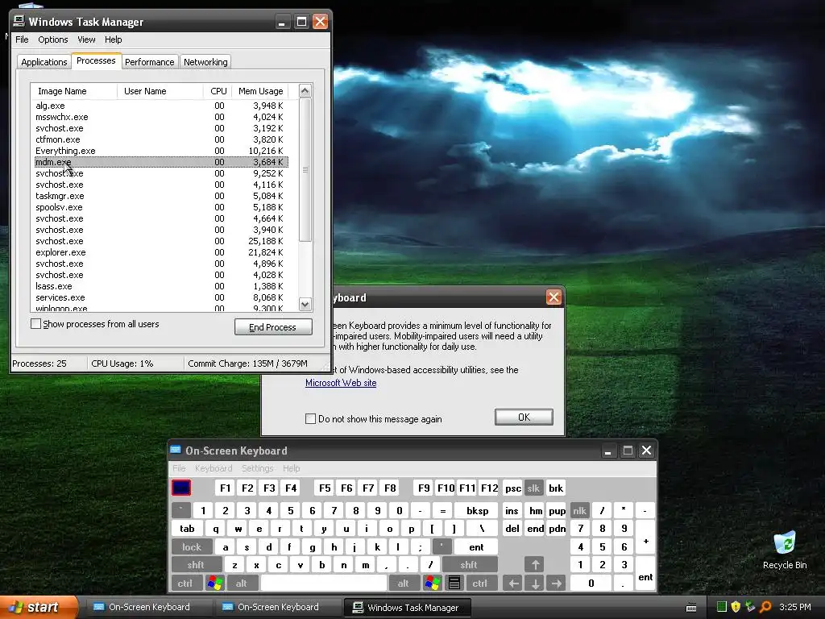This screenshot has width=825, height=619.
Task: Switch to the Networking tab
Action: [205, 61]
